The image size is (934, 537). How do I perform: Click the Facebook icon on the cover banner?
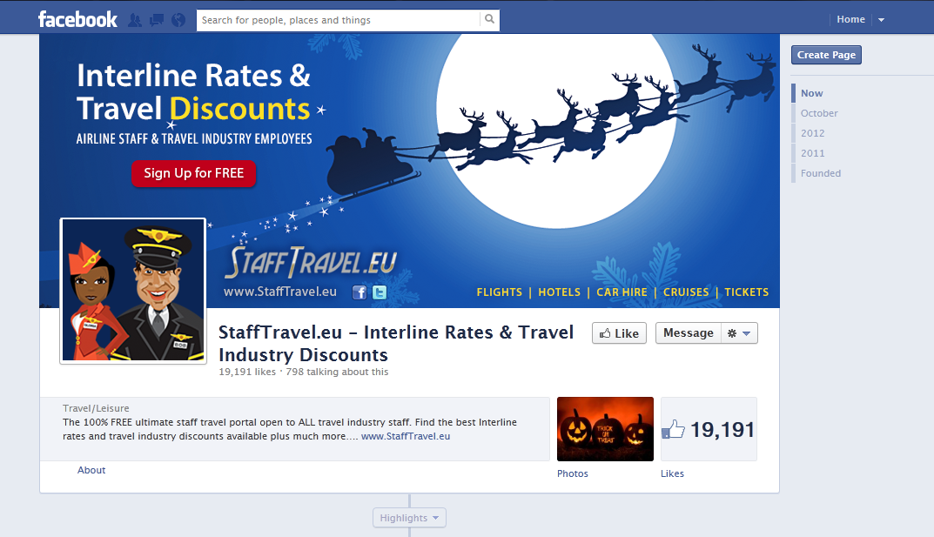[x=359, y=292]
